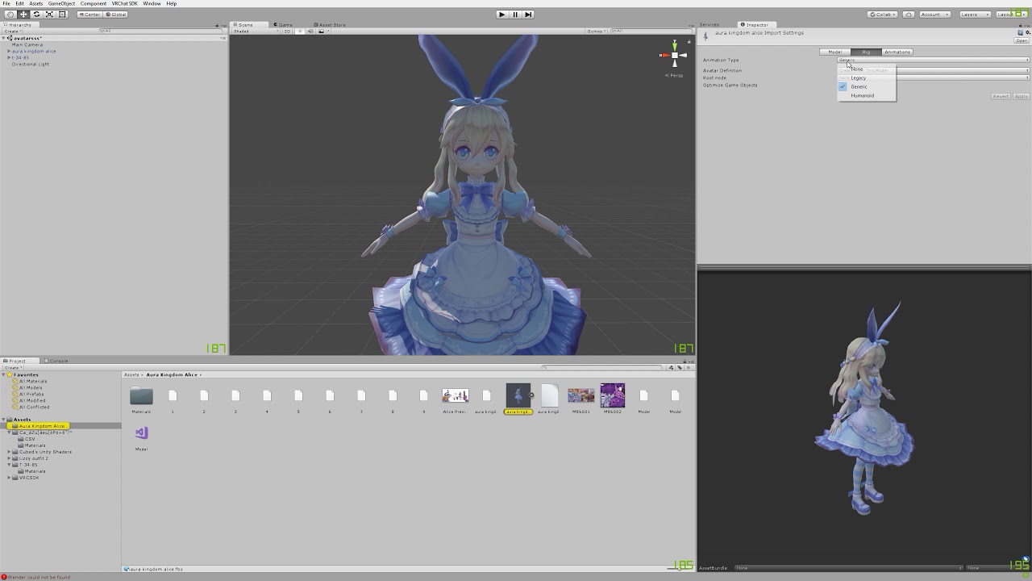Expand Cubed's Unity Shaders folder

(9, 452)
